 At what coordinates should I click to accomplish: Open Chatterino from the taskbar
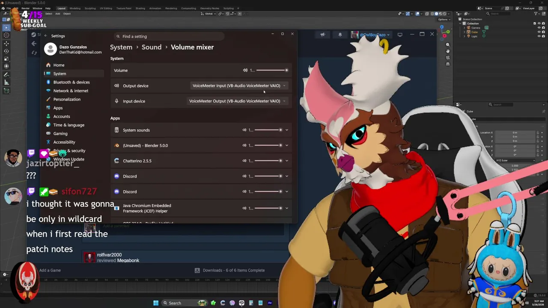click(223, 303)
